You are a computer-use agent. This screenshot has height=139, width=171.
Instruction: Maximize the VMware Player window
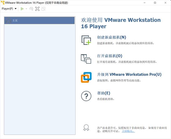point(155,3)
